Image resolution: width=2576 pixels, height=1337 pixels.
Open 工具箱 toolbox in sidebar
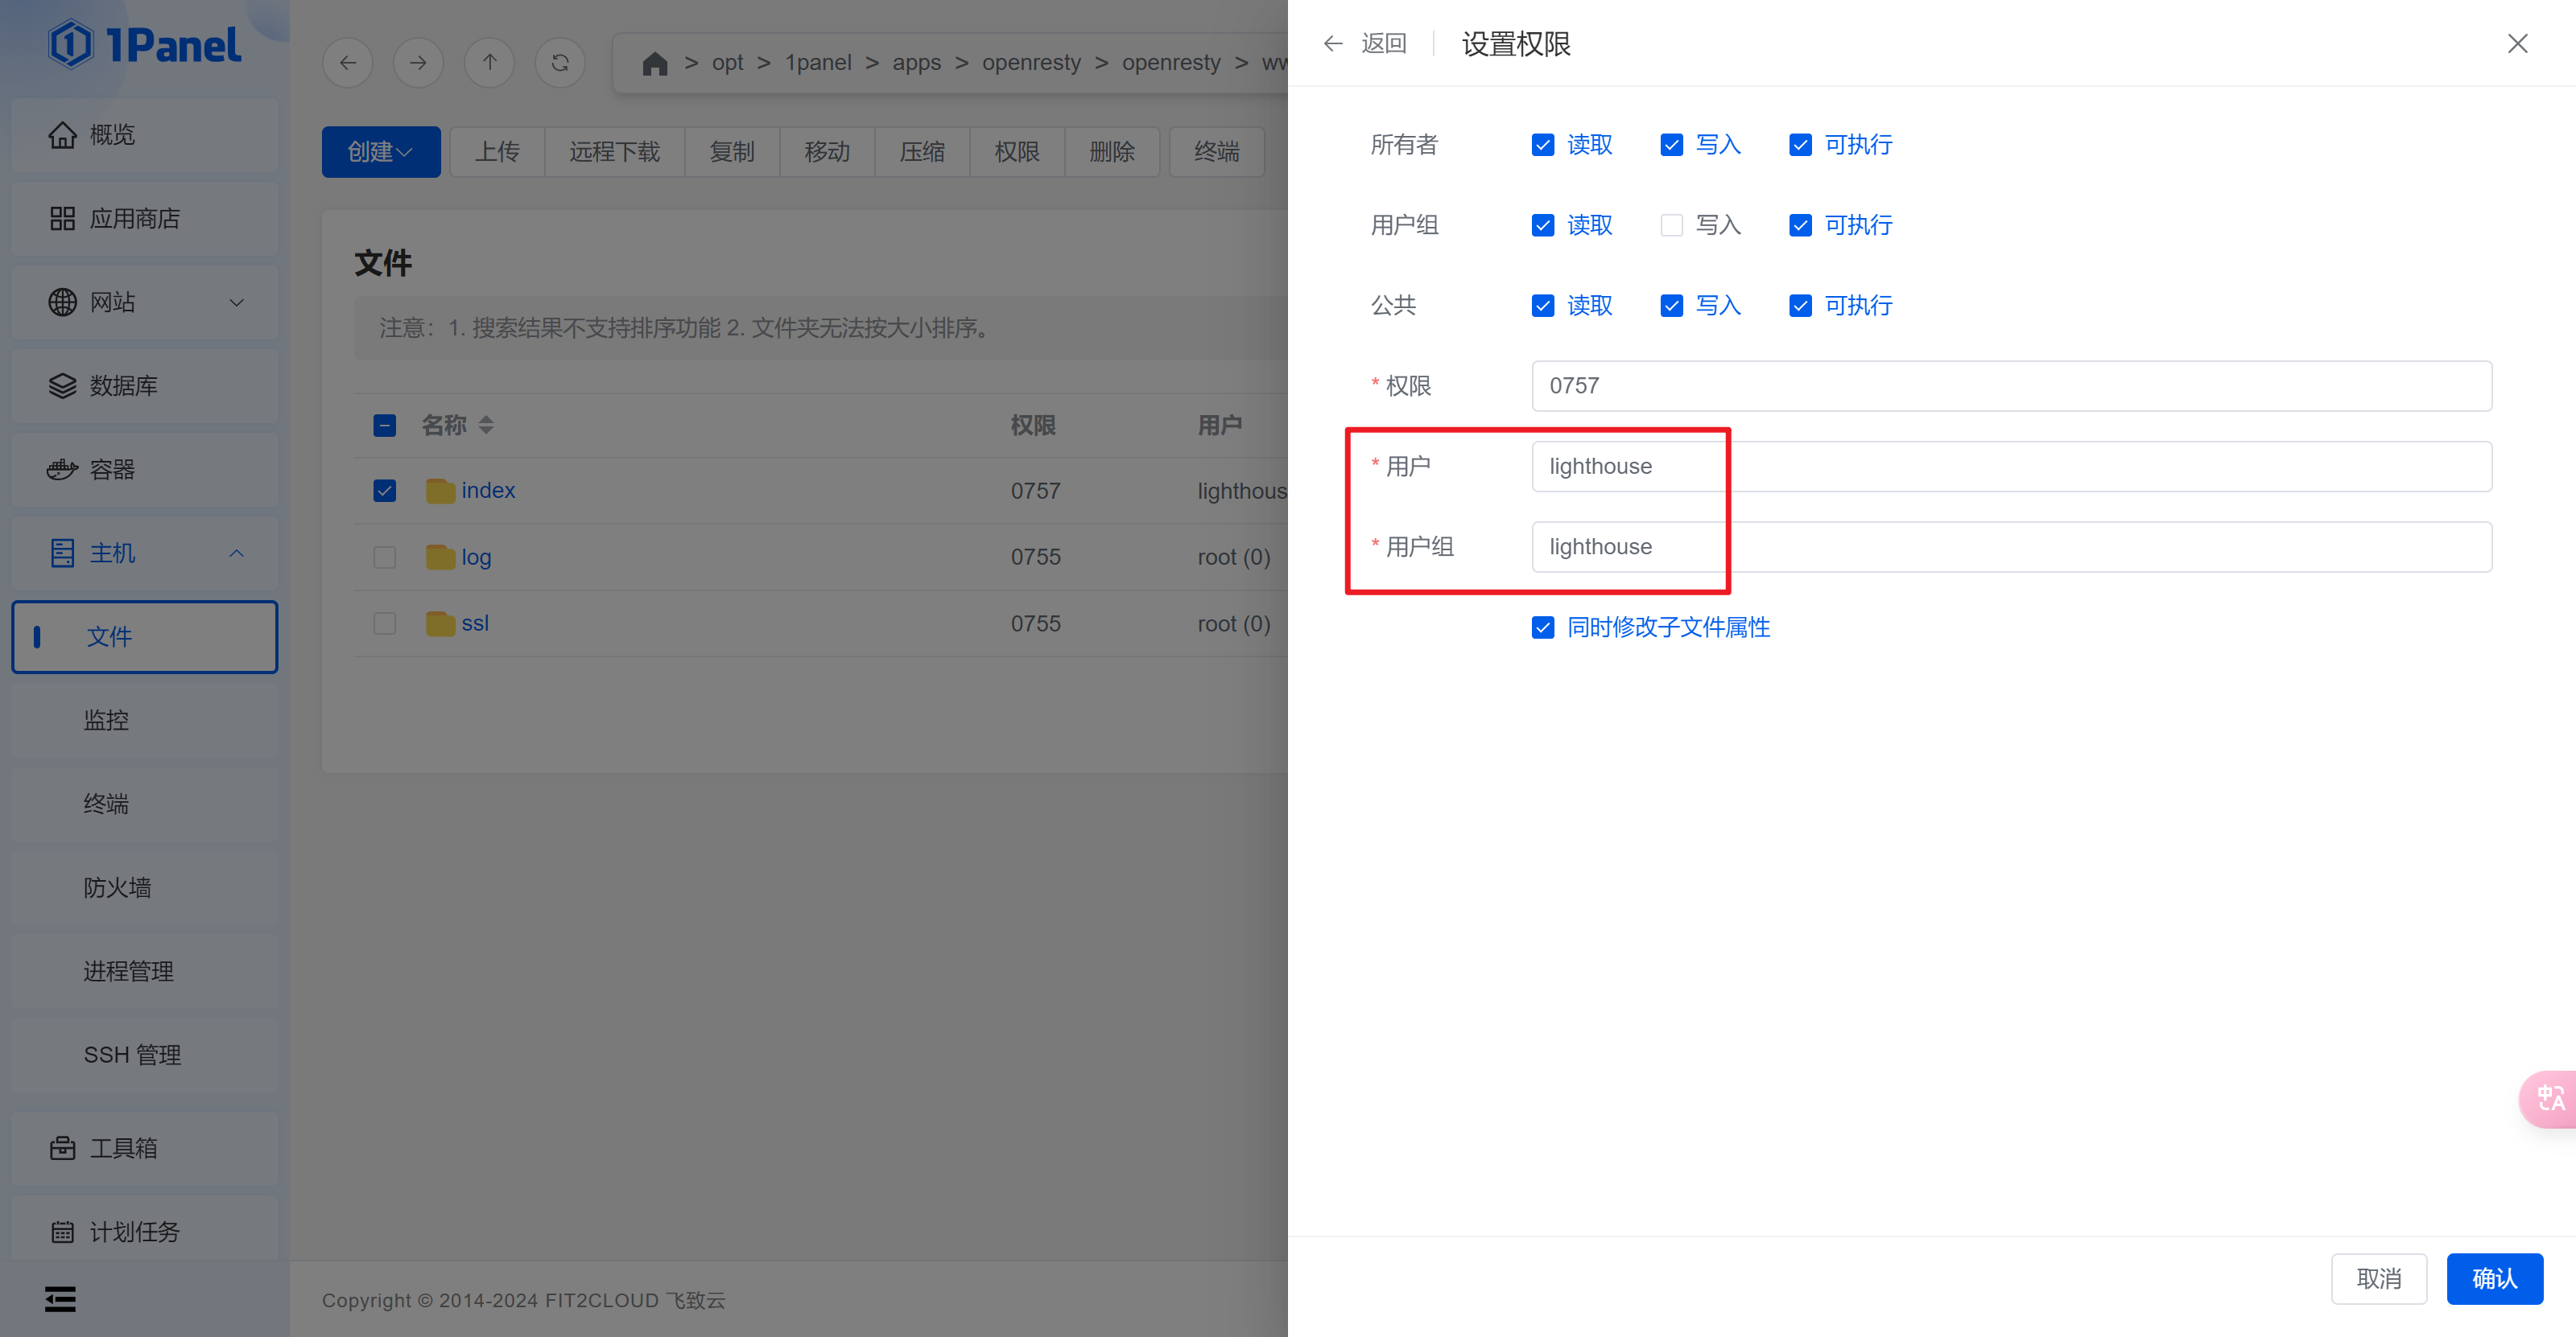click(x=145, y=1148)
